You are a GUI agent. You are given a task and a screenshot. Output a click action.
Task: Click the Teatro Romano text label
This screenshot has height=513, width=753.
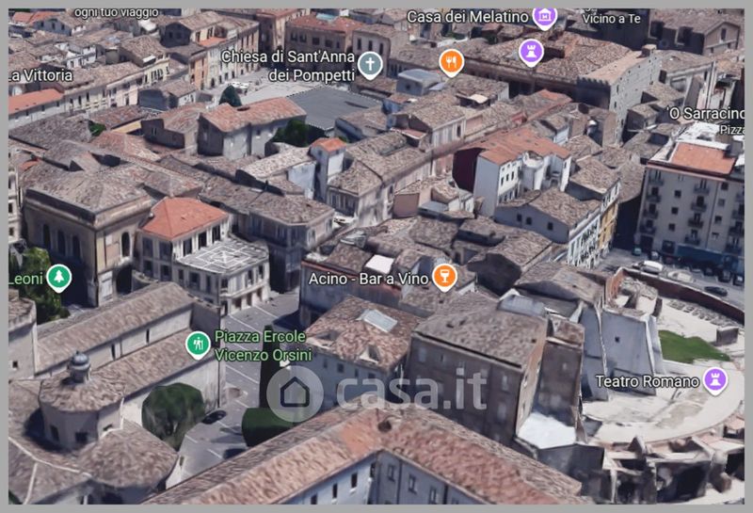(648, 381)
